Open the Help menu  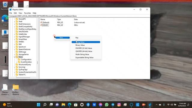point(34,13)
